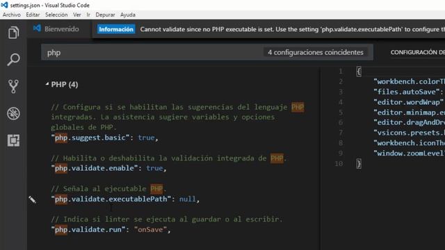Click the true value of php.suggest.basic

[x=146, y=137]
